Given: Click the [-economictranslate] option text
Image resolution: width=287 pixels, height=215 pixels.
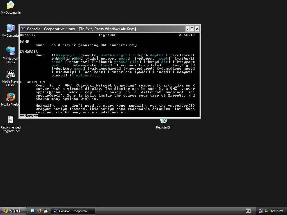Looking at the screenshot, I should [139, 65].
